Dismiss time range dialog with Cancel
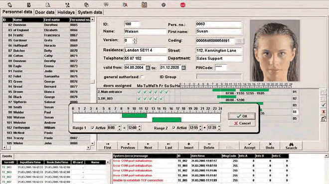The width and height of the screenshot is (329, 184). coord(242,123)
